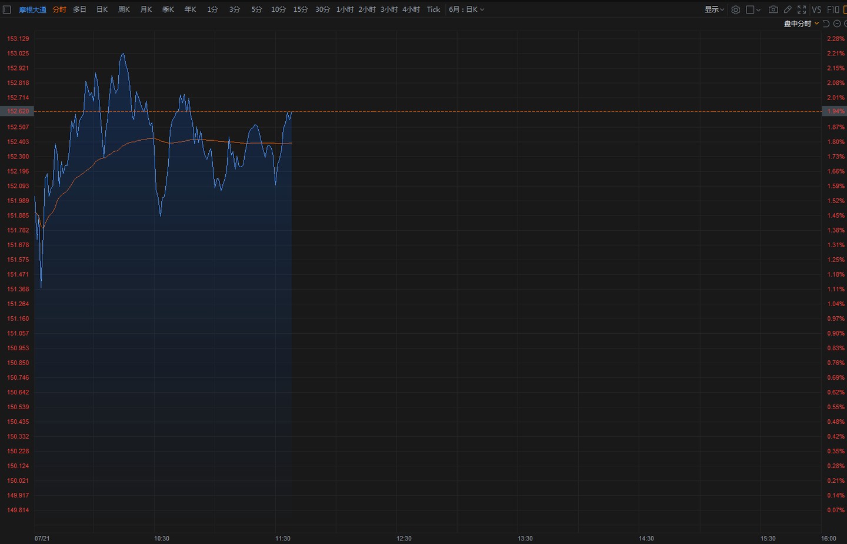
Task: Choose the 2小时 interval
Action: [367, 9]
